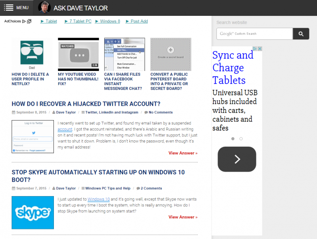Open the 2 Comments link
Image resolution: width=317 pixels, height=239 pixels.
tap(151, 188)
